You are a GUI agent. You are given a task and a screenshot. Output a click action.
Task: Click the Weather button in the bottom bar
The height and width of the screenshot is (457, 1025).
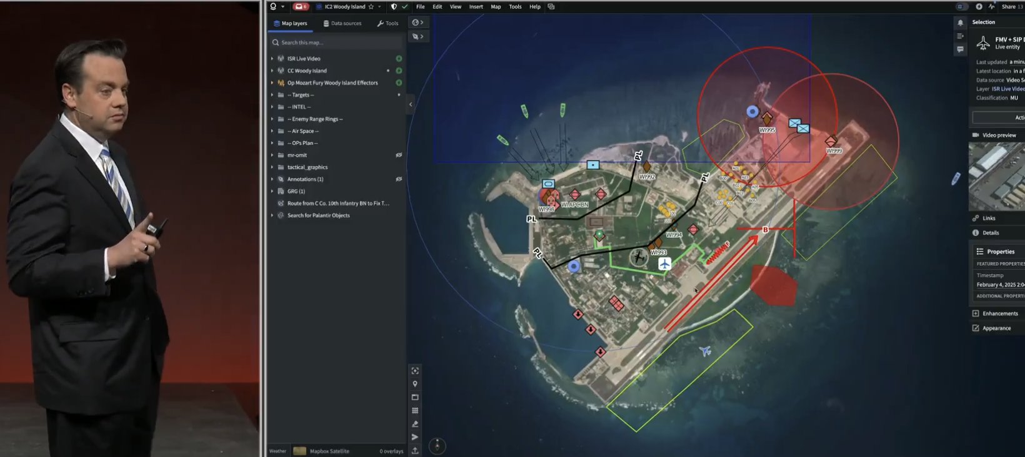click(x=277, y=451)
